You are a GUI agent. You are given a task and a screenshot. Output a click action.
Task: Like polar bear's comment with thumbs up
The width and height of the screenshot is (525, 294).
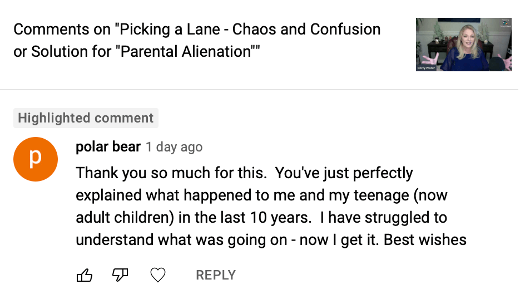click(x=83, y=275)
